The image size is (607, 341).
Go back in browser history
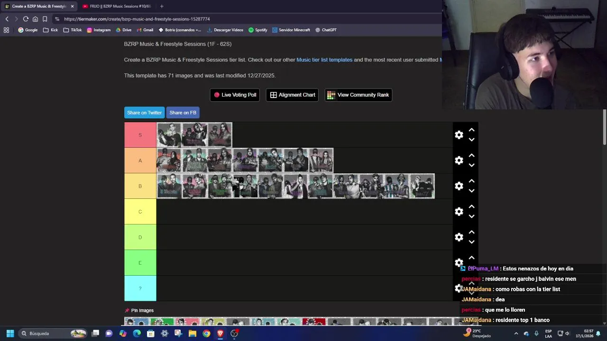pyautogui.click(x=7, y=19)
